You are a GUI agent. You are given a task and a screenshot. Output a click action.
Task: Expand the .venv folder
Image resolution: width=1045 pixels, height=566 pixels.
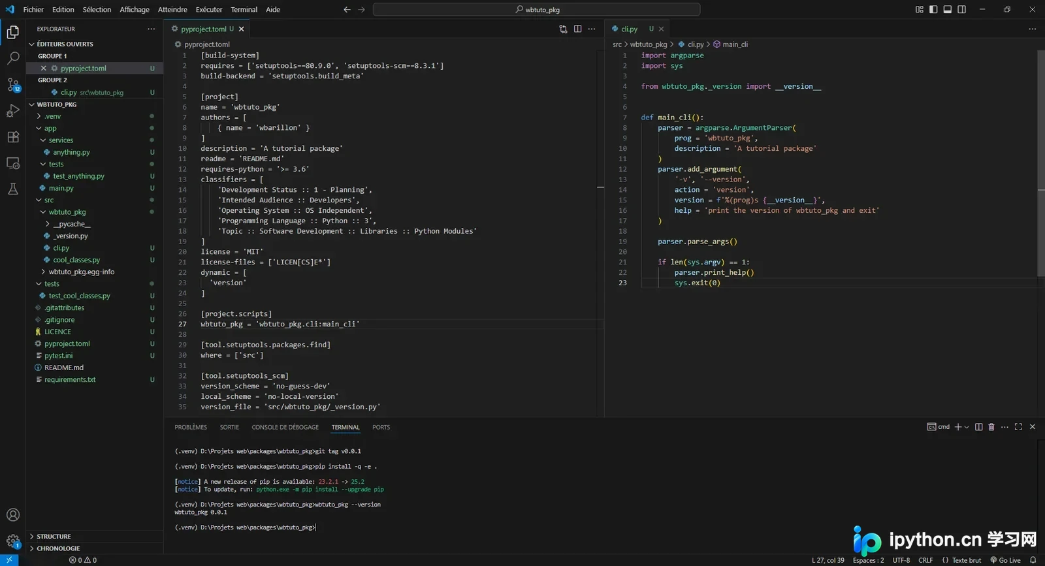95,116
